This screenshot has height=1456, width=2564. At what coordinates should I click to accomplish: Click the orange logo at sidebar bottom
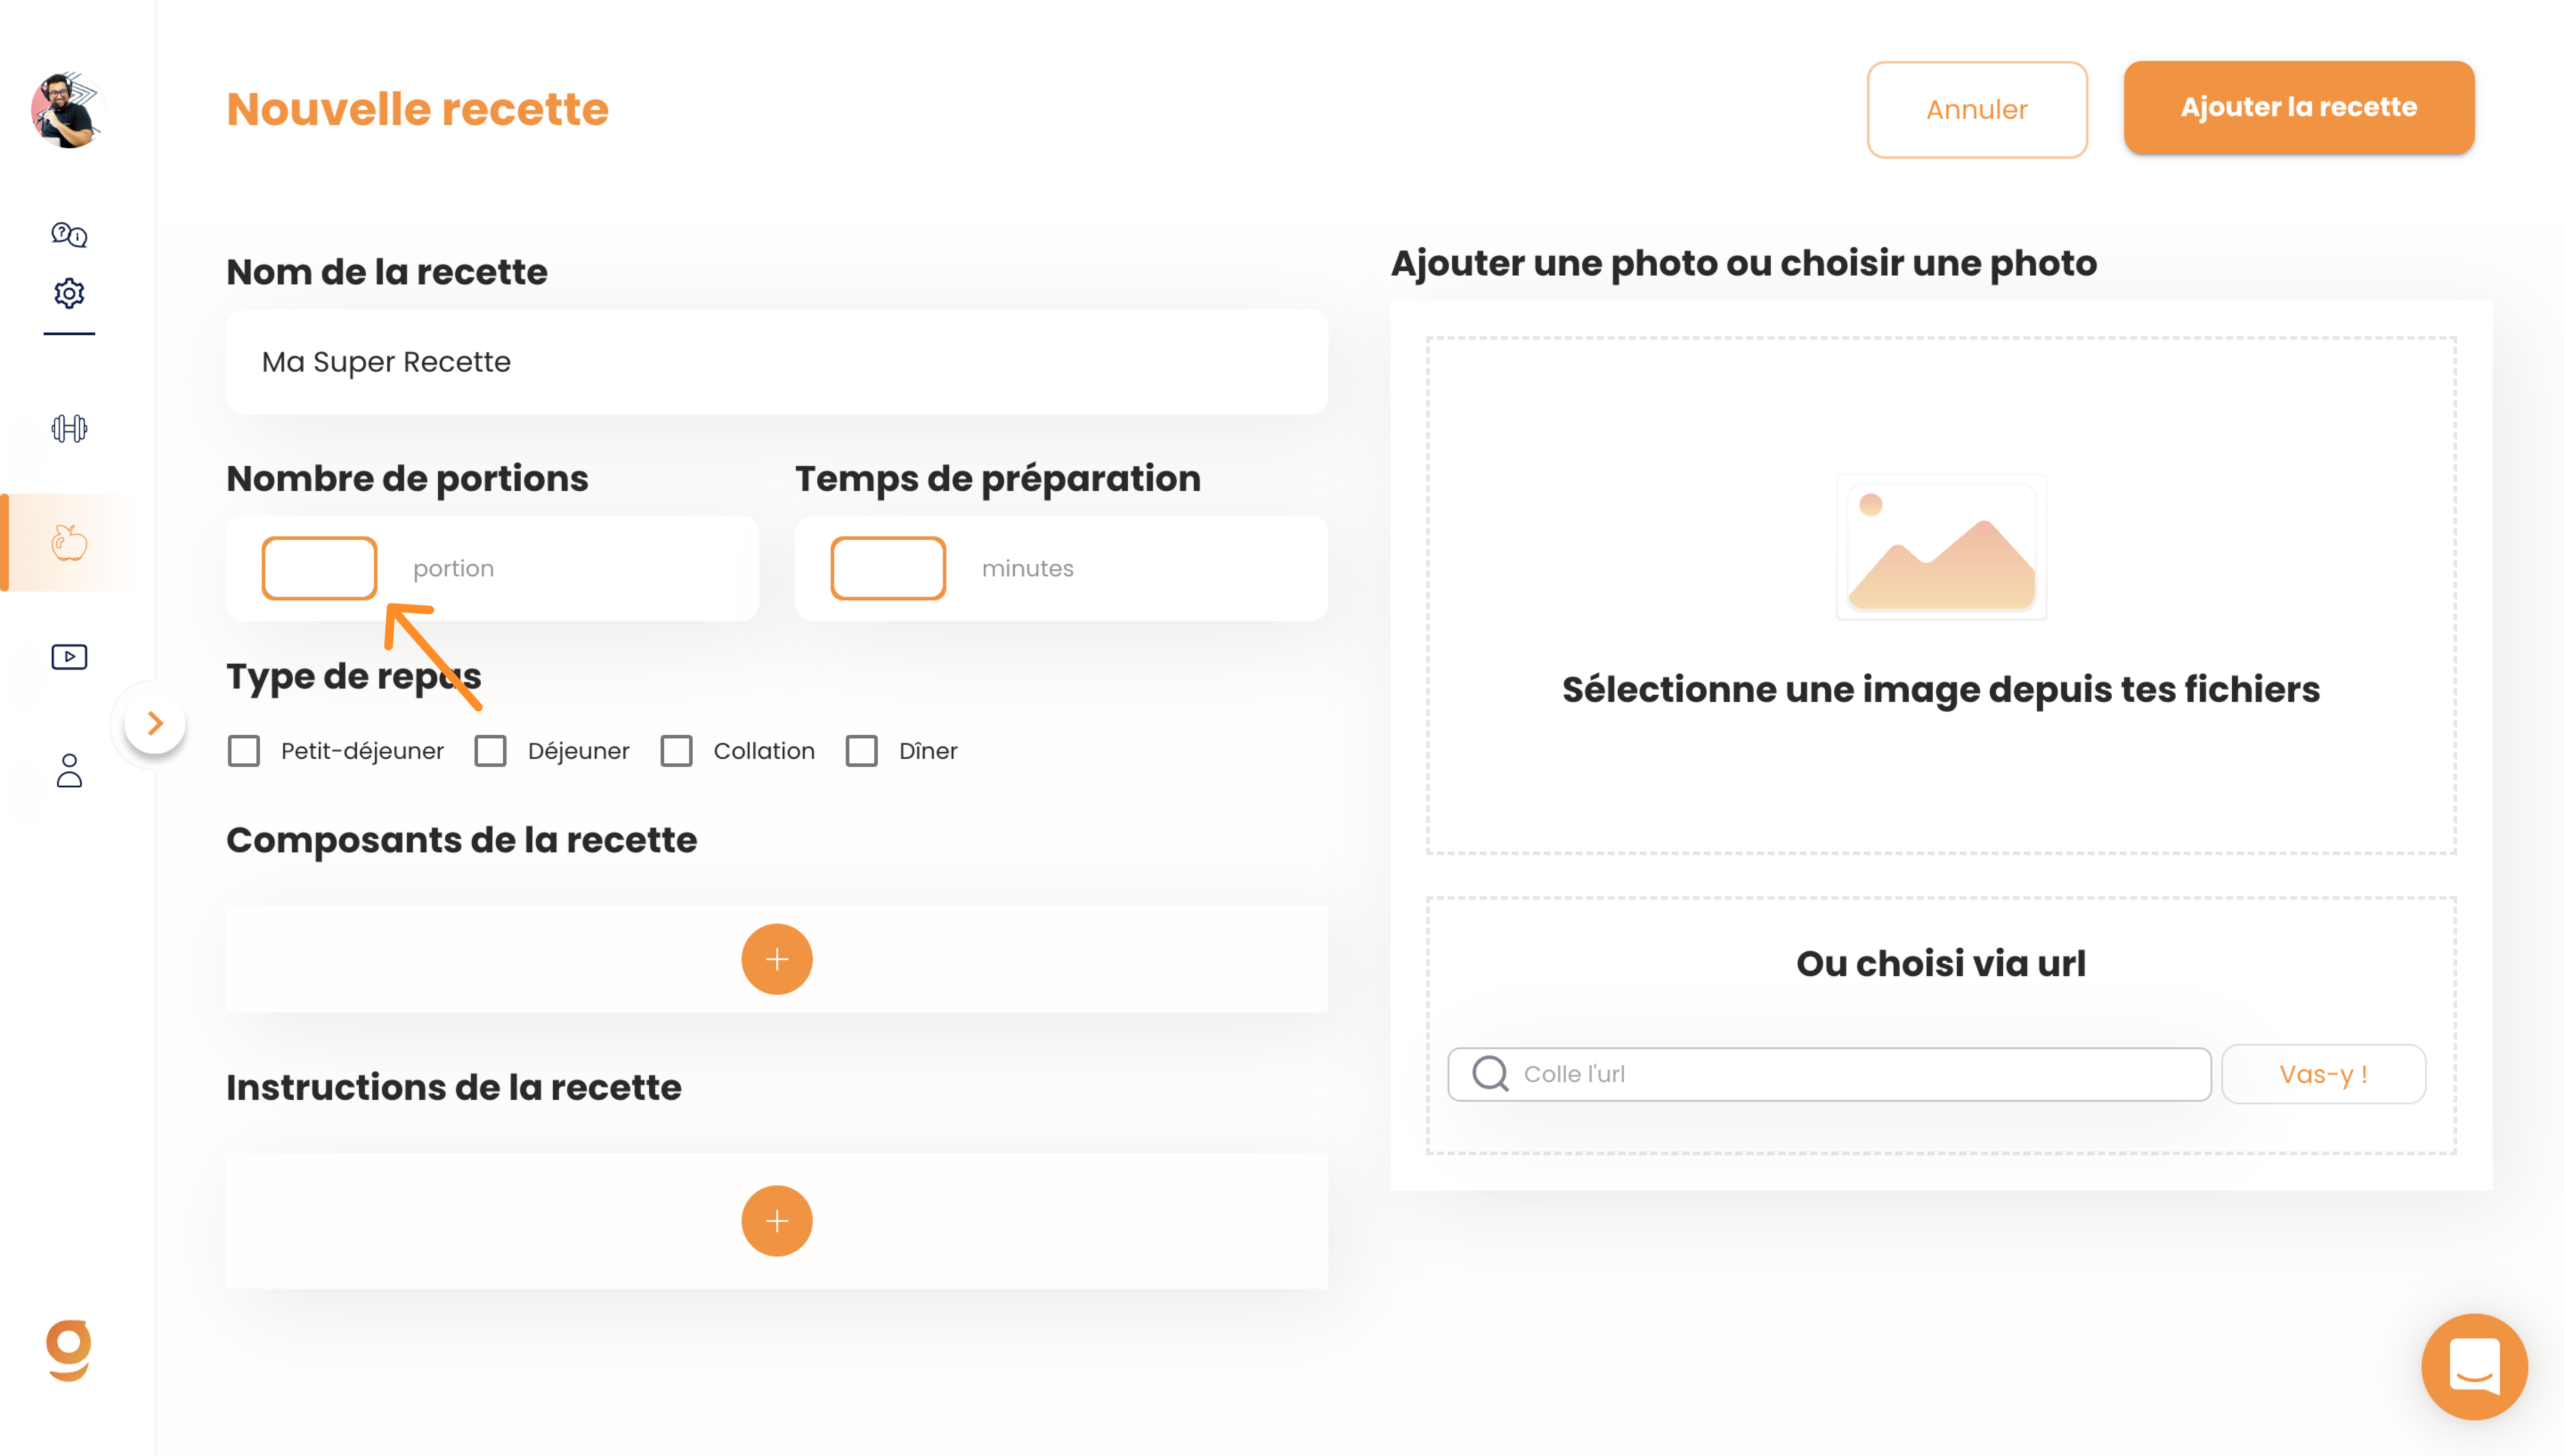point(69,1350)
